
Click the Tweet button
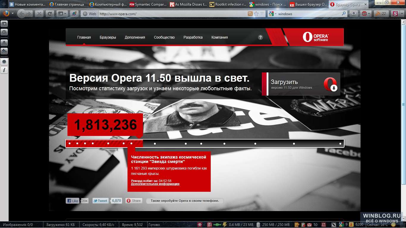(100, 201)
